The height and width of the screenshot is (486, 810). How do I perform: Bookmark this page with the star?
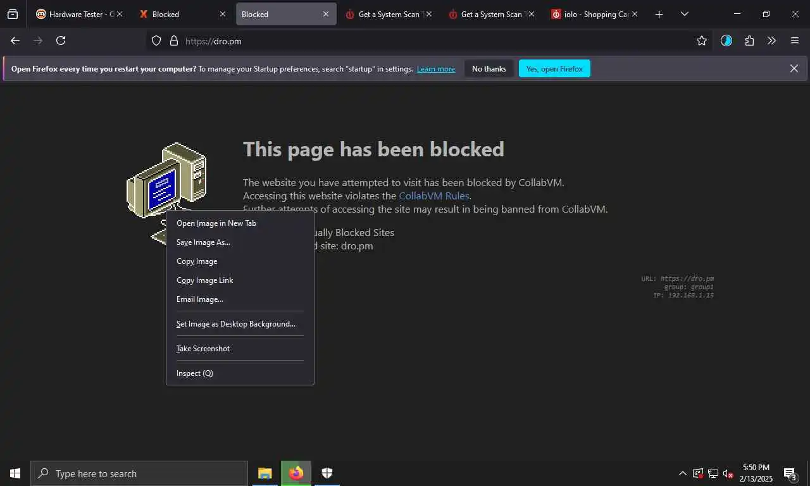[x=702, y=41]
